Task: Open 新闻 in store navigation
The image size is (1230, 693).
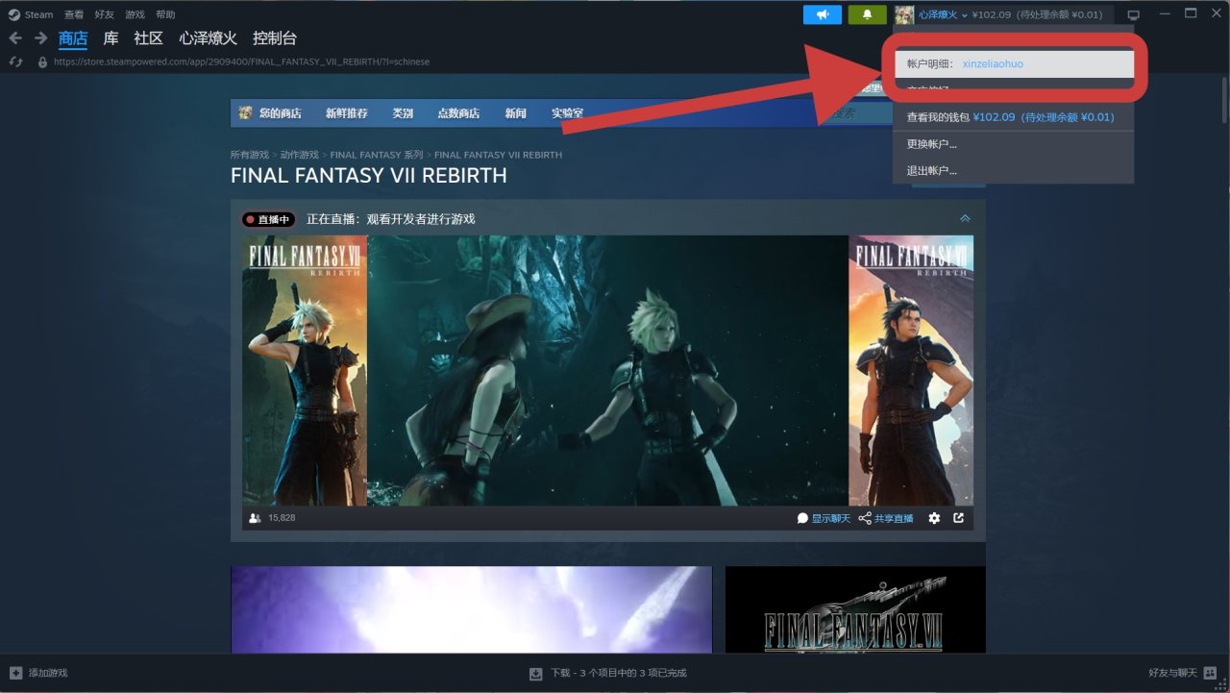Action: pyautogui.click(x=516, y=113)
